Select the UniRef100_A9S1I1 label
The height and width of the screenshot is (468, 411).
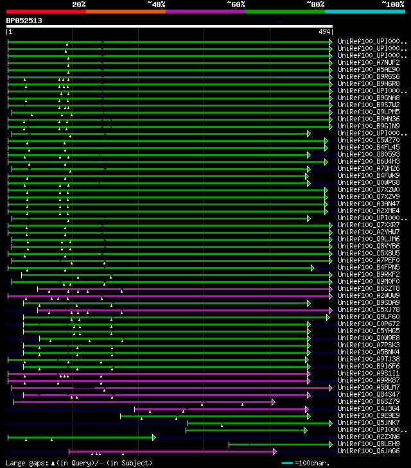(x=369, y=374)
